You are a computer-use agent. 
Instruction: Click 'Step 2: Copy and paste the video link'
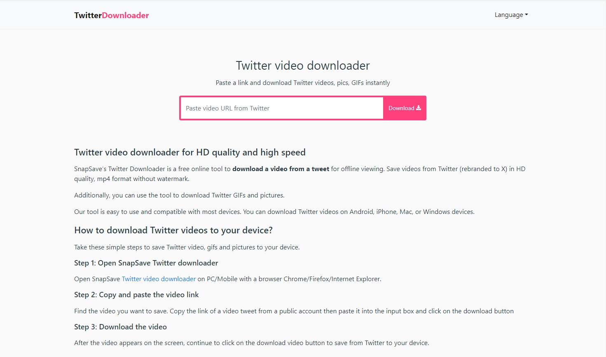(136, 295)
